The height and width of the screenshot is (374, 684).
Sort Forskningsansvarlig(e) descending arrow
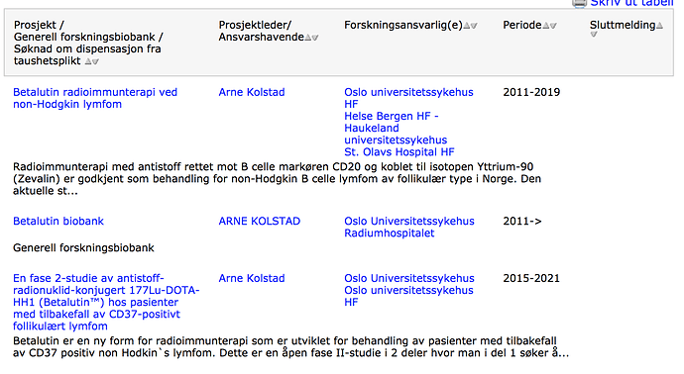[474, 26]
